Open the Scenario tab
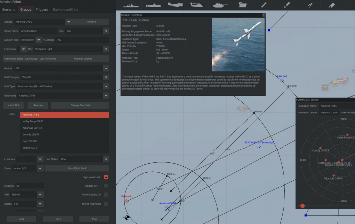 [10, 9]
